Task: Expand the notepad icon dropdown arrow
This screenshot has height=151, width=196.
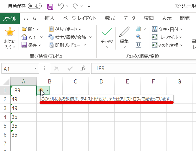Action: point(145,29)
